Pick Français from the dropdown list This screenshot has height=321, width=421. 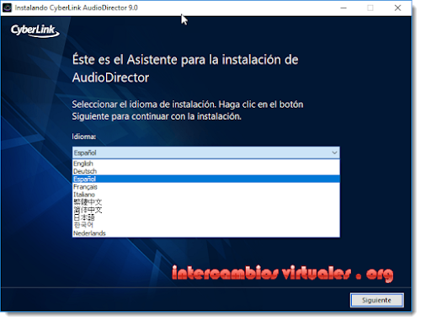(206, 187)
